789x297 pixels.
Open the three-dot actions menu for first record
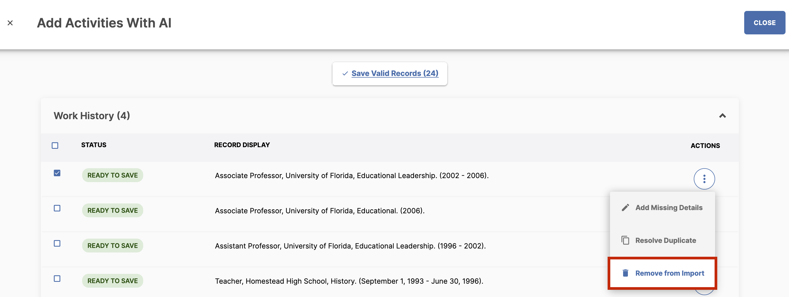pyautogui.click(x=704, y=179)
